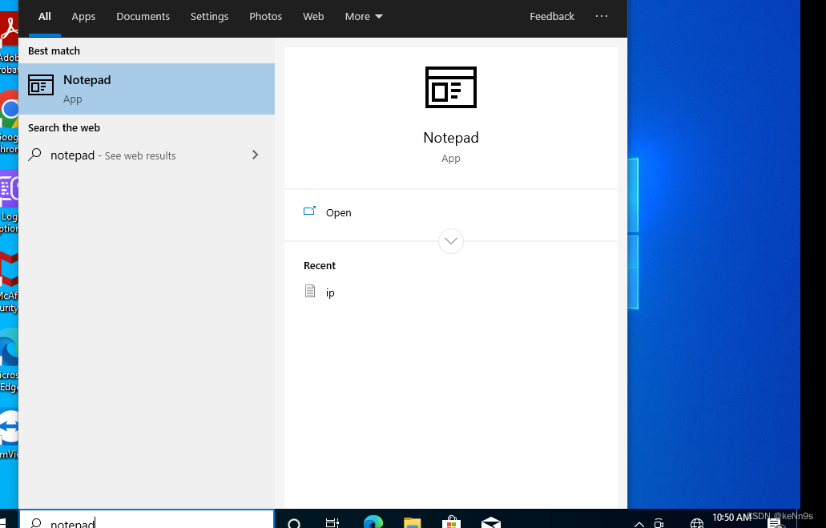Open Task View from the taskbar
826x528 pixels.
pos(332,522)
